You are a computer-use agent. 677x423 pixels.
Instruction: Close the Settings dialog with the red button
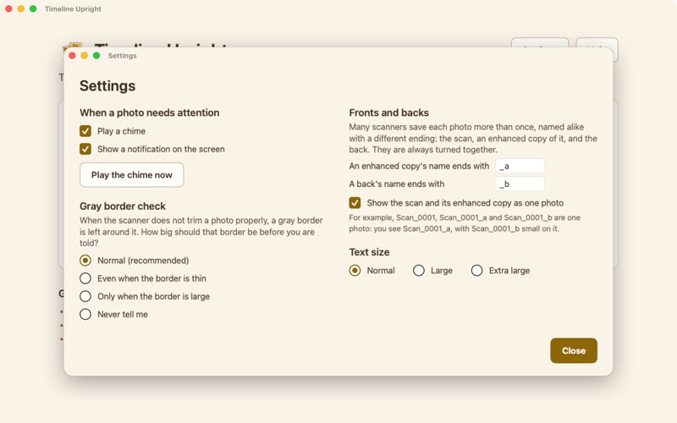(x=73, y=56)
